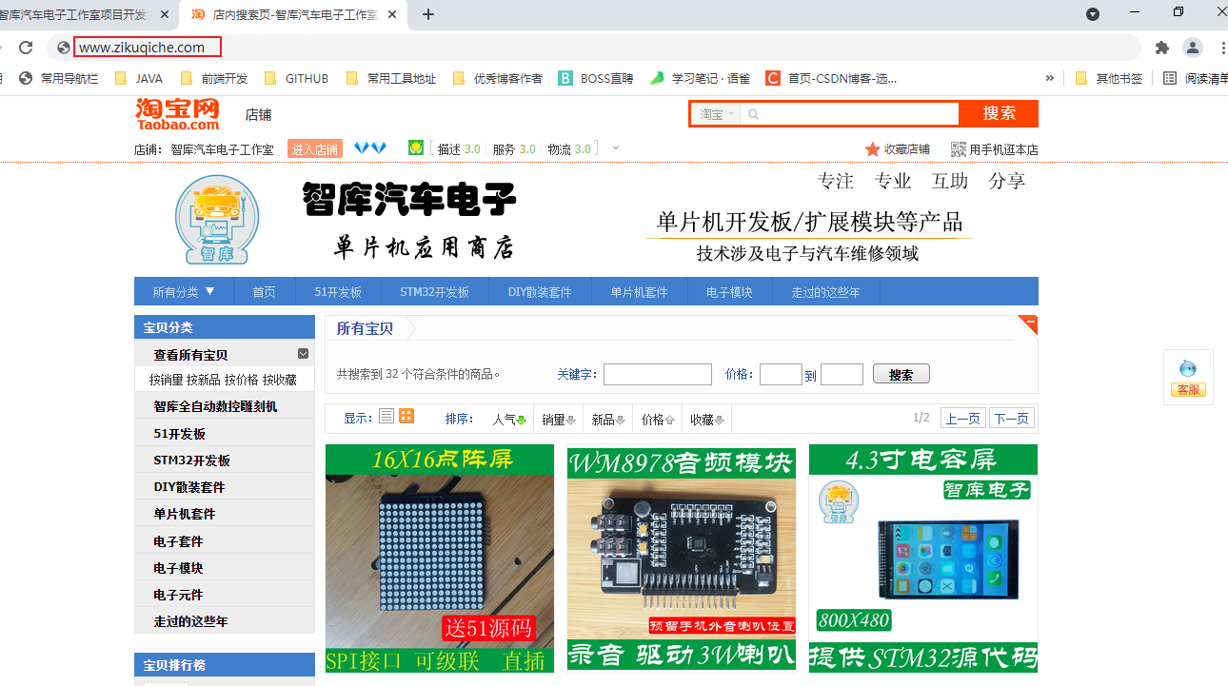
Task: Click the blue diamond shop rating icons
Action: [x=369, y=147]
